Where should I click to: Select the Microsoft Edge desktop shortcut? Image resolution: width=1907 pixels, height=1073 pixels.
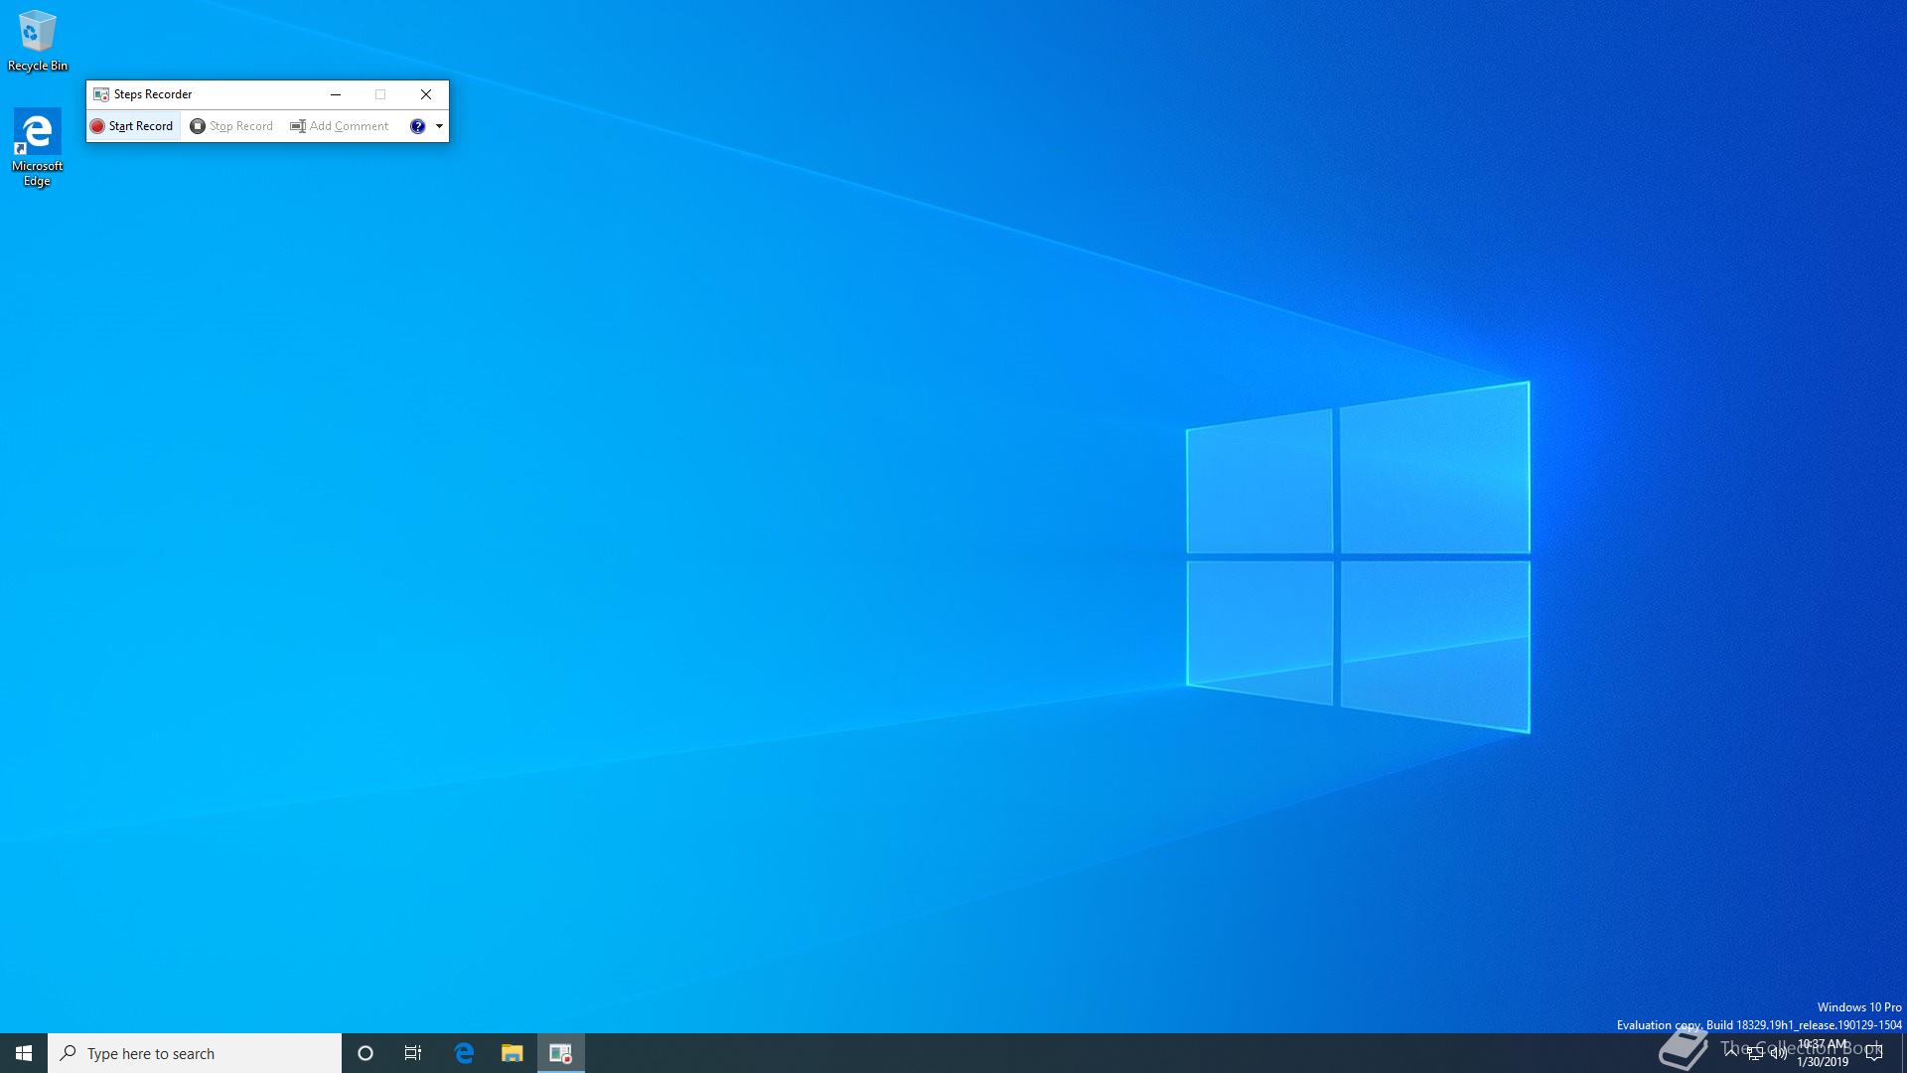[38, 147]
